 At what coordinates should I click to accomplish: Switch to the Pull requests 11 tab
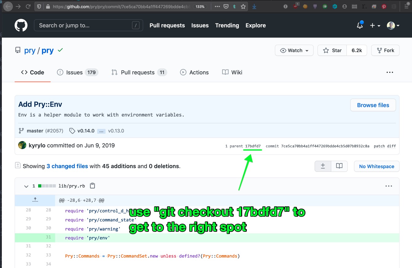pyautogui.click(x=139, y=73)
